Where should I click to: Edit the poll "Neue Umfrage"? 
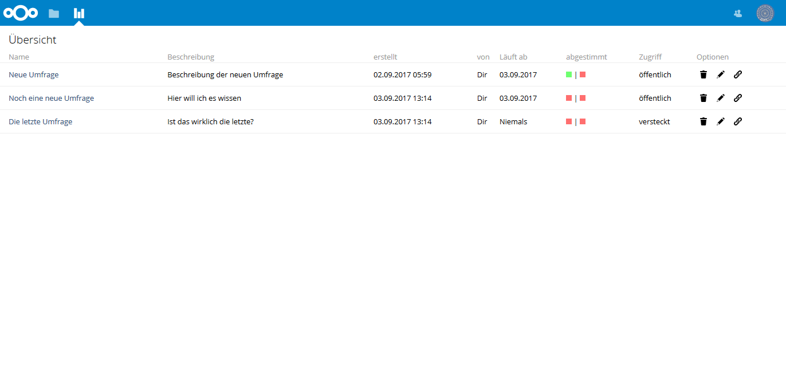coord(721,74)
